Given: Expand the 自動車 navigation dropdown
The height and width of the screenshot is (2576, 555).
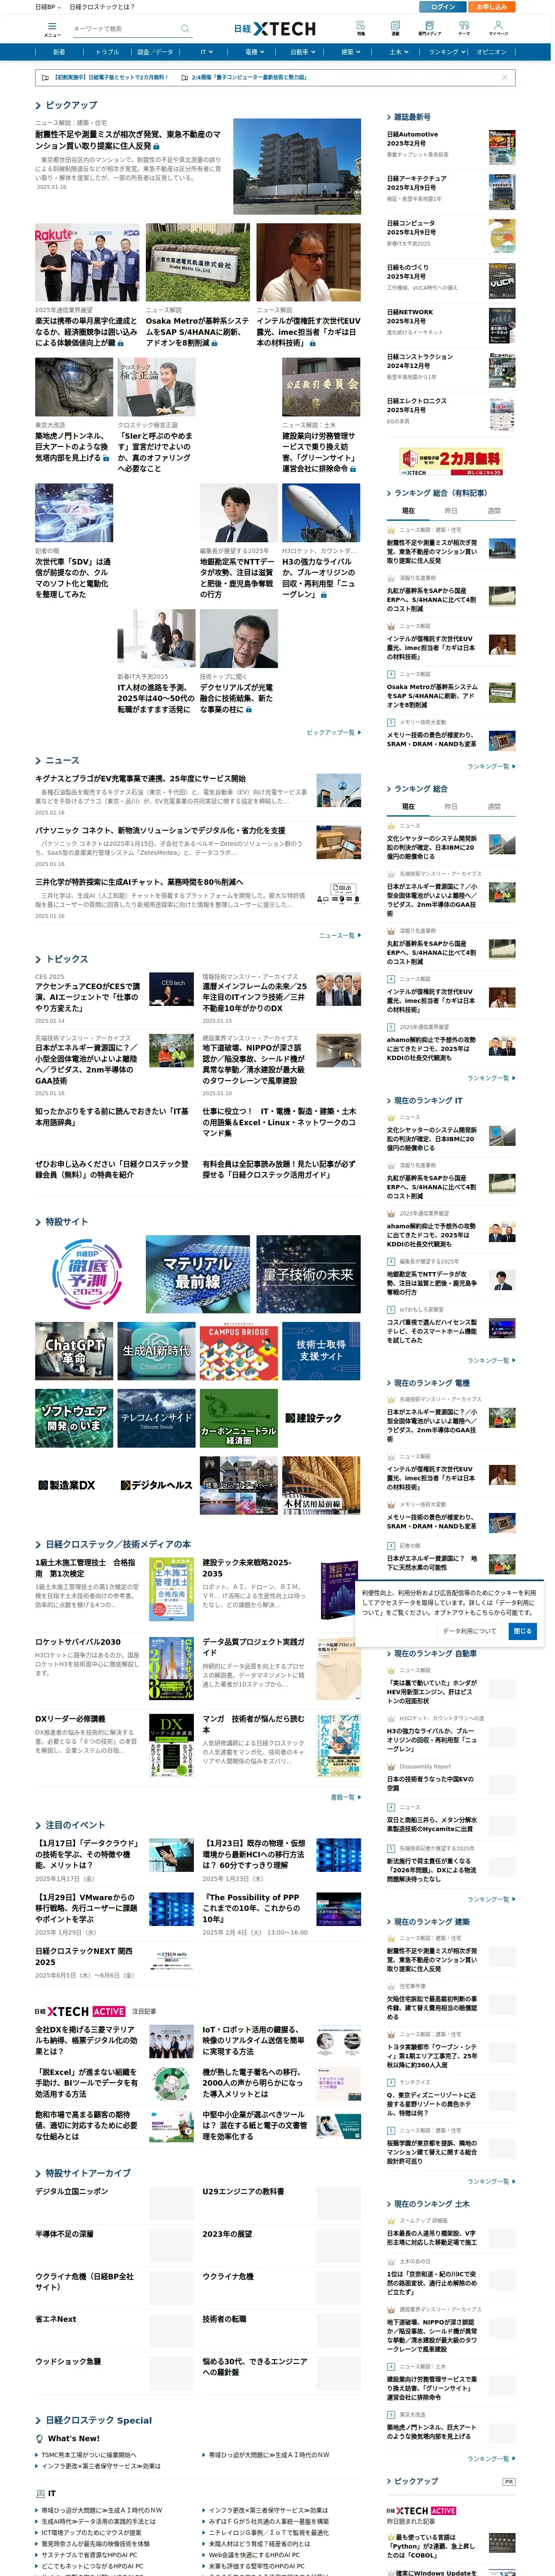Looking at the screenshot, I should click(x=302, y=52).
